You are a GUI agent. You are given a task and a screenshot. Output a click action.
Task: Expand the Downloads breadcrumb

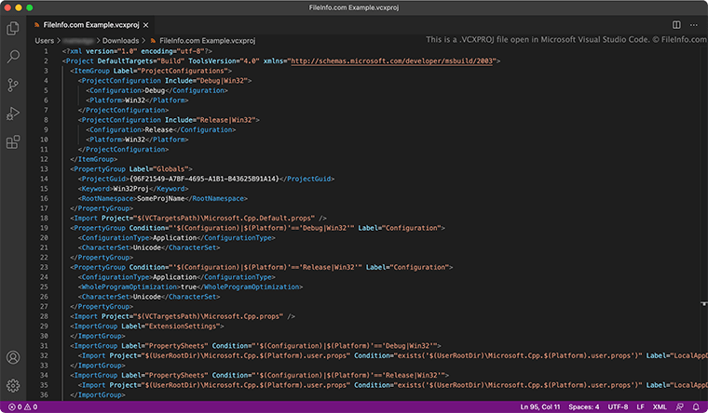pyautogui.click(x=119, y=41)
